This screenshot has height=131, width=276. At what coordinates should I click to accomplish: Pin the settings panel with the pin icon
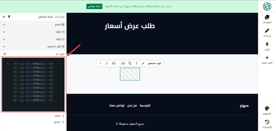point(9,17)
